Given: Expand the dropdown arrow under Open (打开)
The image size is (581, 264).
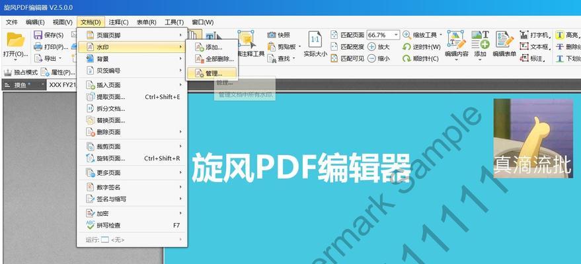Looking at the screenshot, I should [16, 59].
